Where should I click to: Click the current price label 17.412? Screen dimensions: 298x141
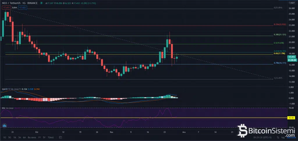click(x=291, y=57)
